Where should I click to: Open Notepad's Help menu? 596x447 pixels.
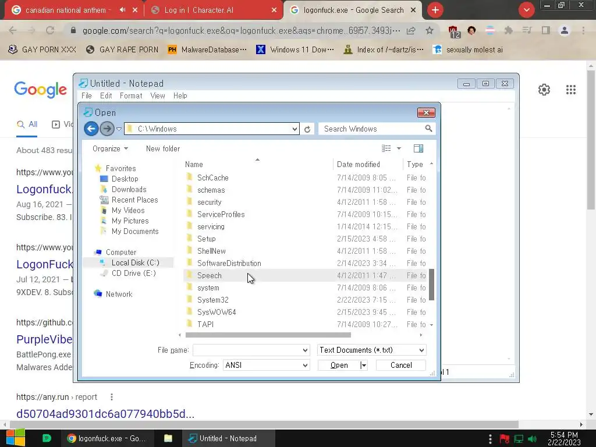coord(180,96)
